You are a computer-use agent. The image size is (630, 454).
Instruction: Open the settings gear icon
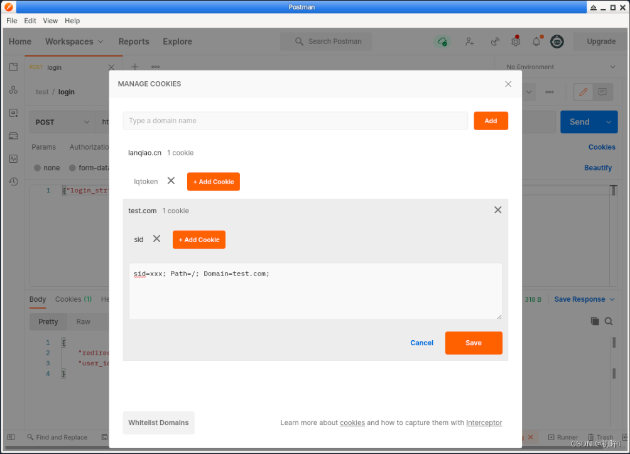[516, 42]
